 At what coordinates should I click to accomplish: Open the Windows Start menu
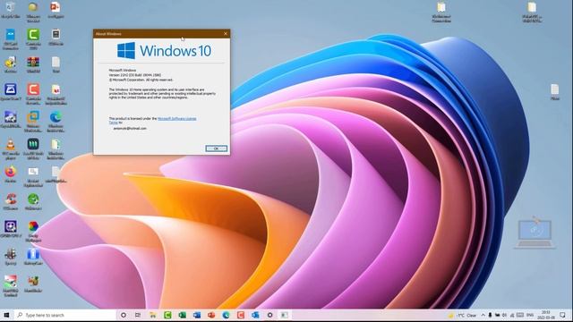6,315
